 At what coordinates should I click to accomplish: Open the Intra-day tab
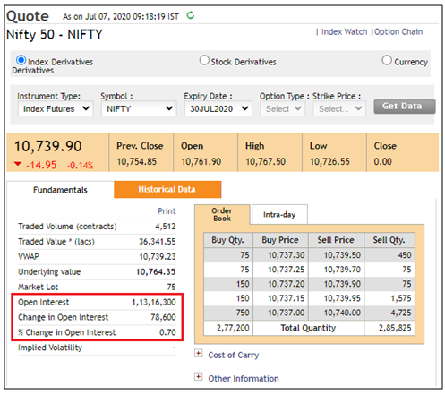(x=279, y=214)
